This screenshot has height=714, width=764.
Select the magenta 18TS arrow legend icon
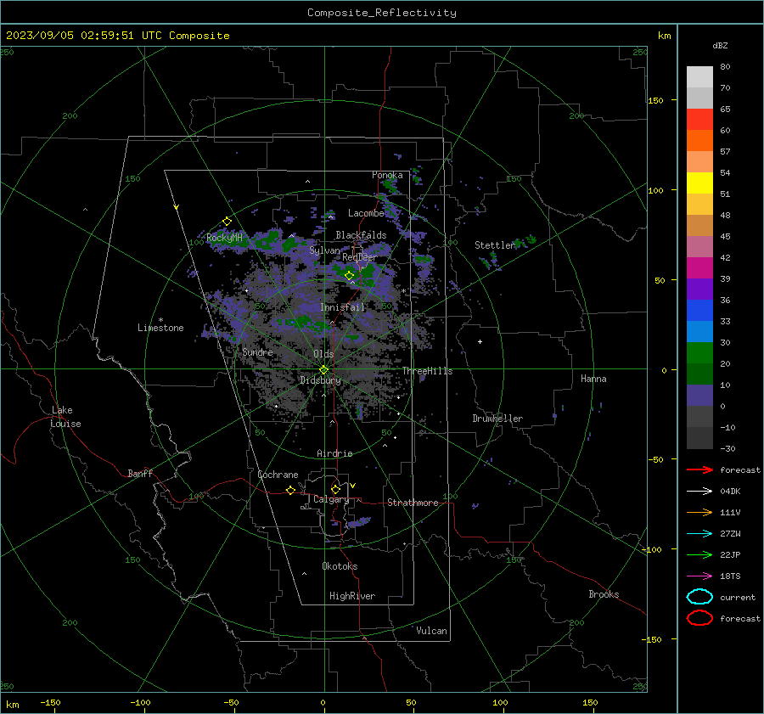[699, 576]
